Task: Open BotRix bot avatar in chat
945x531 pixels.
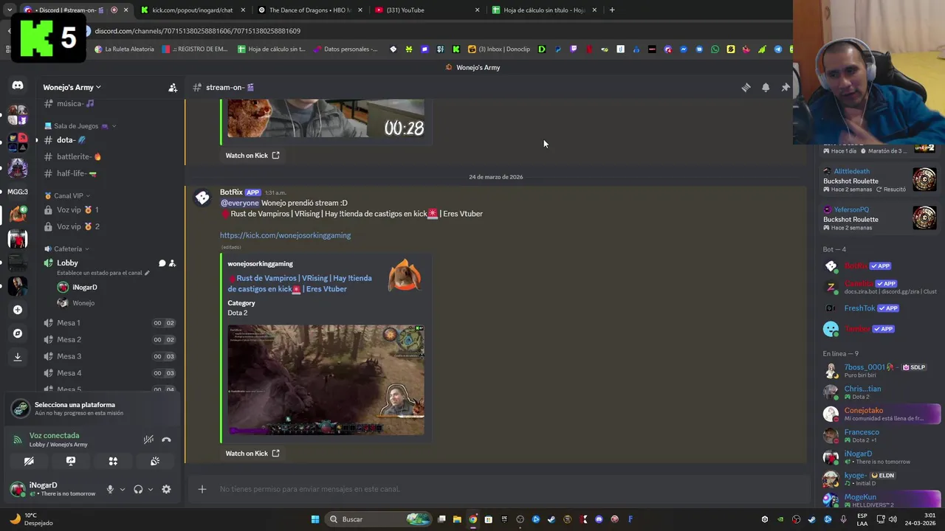Action: 201,199
